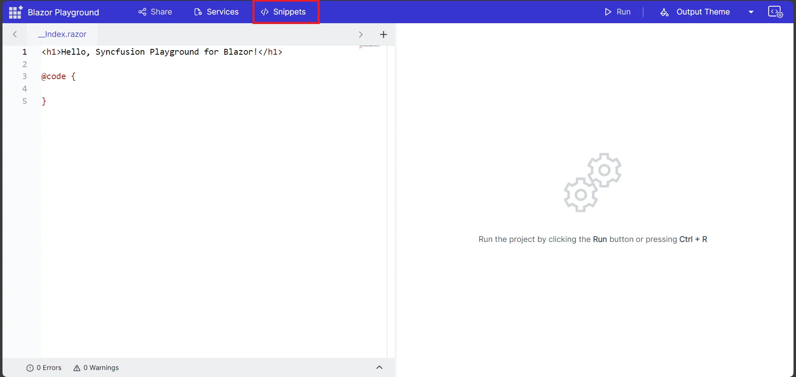Select the _Index.razor tab
Image resolution: width=796 pixels, height=377 pixels.
pyautogui.click(x=62, y=34)
